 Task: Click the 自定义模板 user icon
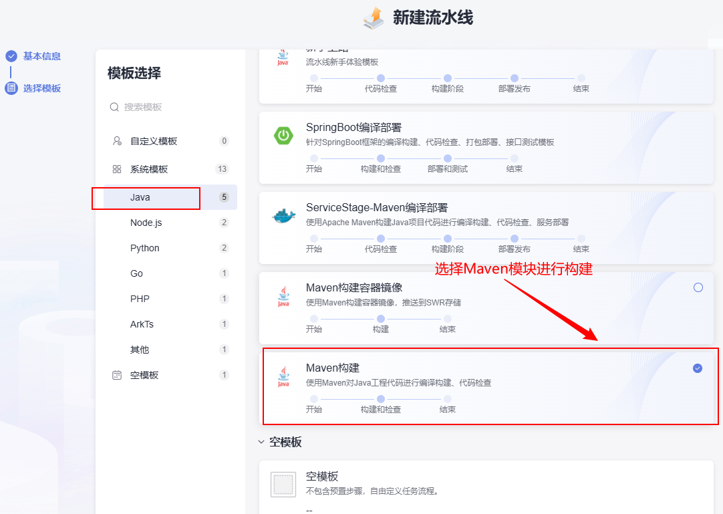click(117, 141)
